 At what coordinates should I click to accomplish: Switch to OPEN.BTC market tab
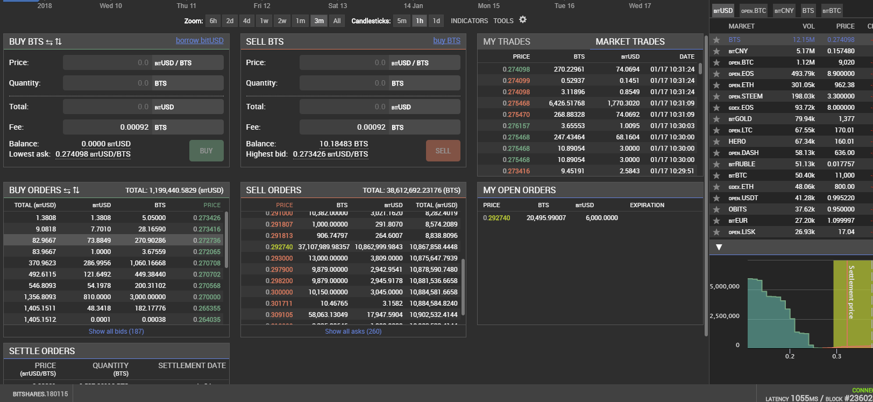click(754, 11)
